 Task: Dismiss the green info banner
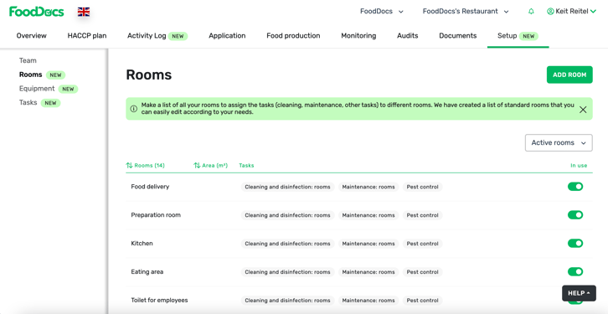point(583,110)
